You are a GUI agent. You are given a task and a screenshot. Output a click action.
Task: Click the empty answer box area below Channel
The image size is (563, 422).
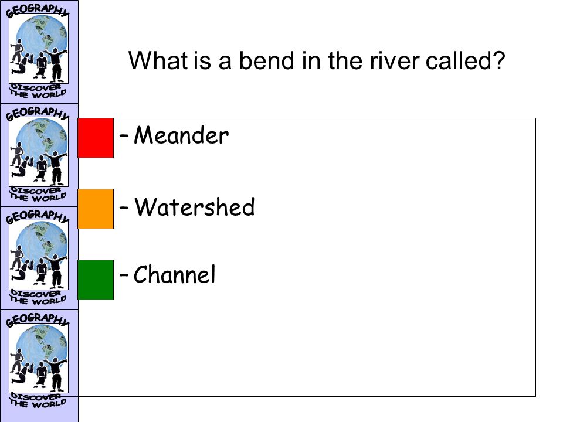[307, 348]
